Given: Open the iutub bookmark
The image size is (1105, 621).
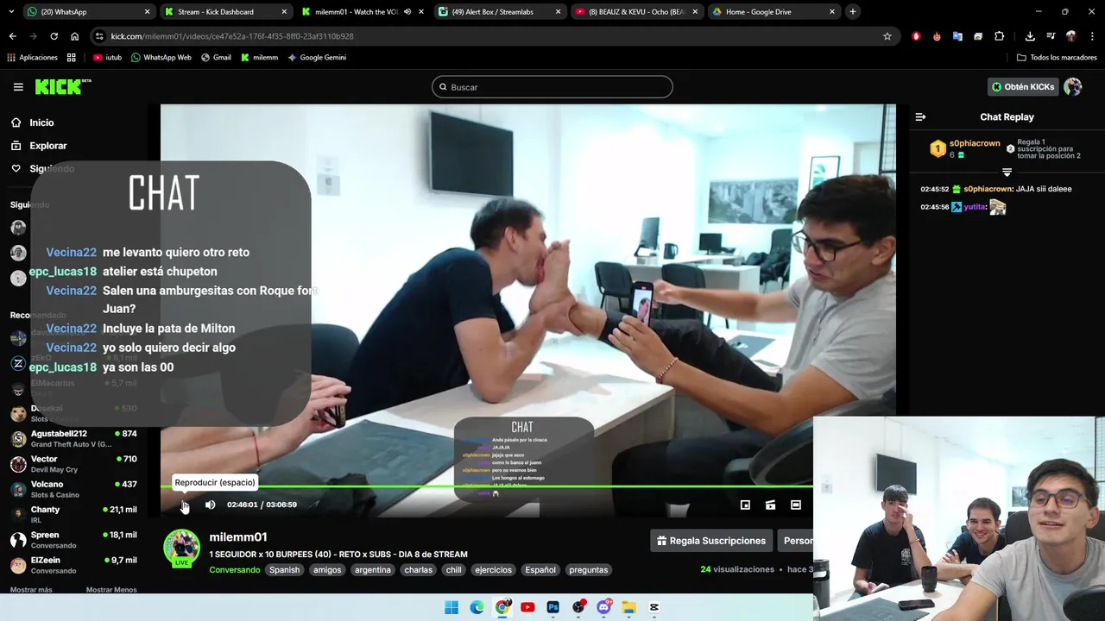Looking at the screenshot, I should tap(107, 58).
